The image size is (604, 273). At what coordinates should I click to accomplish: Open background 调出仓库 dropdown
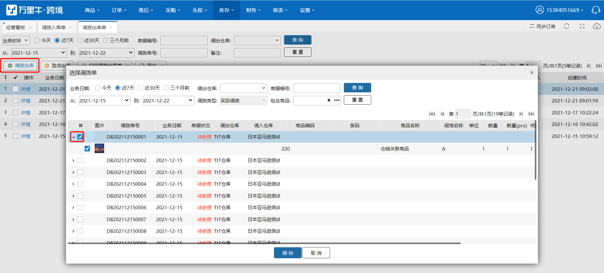coord(257,41)
